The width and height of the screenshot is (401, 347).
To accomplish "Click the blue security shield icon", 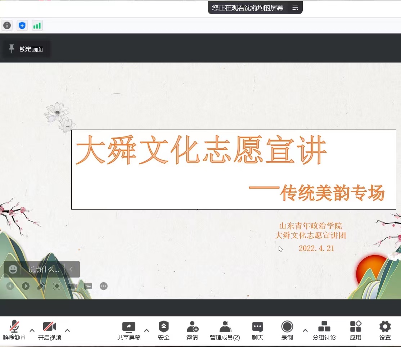I will tap(22, 26).
